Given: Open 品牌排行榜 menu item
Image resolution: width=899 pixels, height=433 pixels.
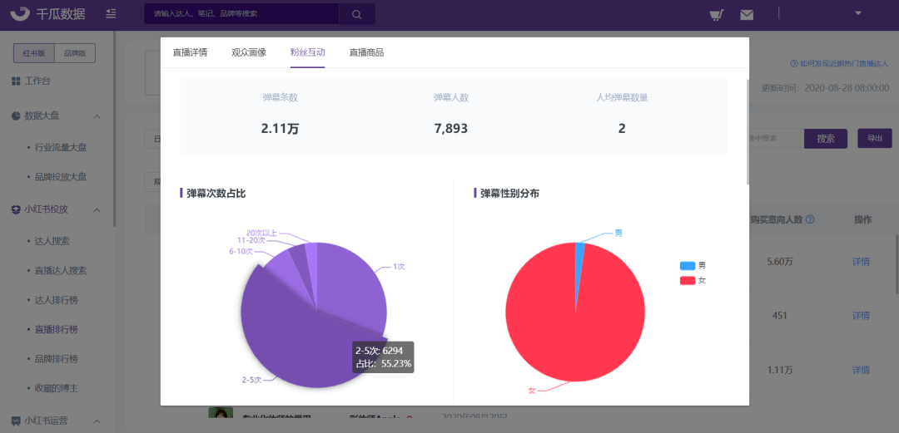Looking at the screenshot, I should pos(57,359).
